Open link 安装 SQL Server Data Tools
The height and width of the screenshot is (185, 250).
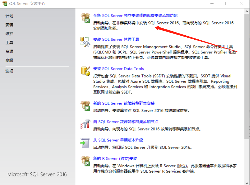tap(118, 69)
